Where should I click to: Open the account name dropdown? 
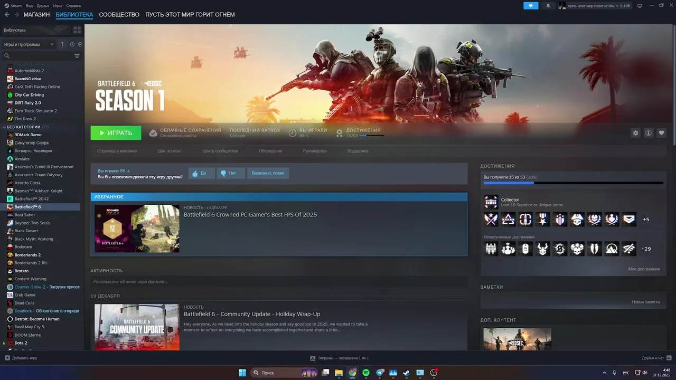point(594,5)
